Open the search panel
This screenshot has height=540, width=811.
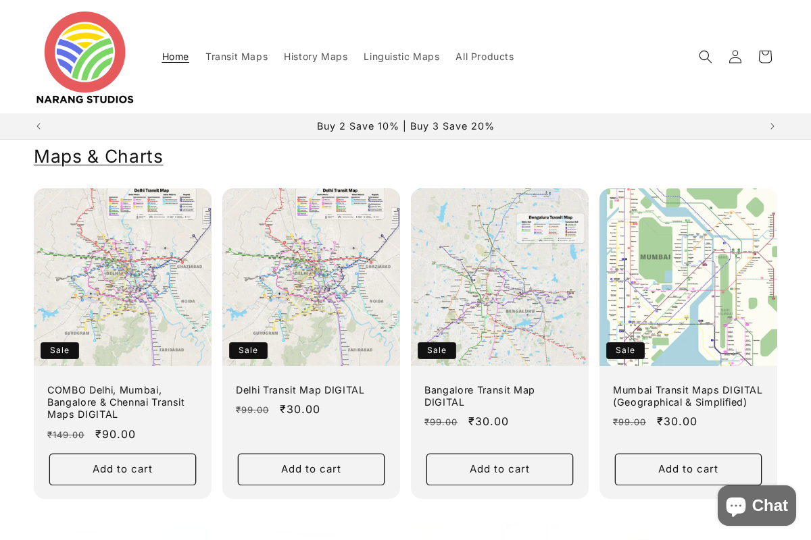[x=706, y=57]
